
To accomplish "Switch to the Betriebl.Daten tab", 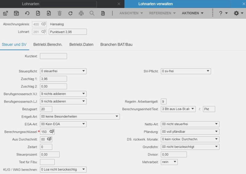I will (x=81, y=44).
